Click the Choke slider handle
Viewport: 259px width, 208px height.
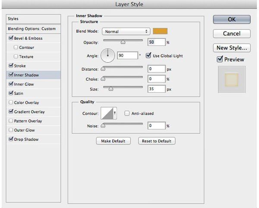coord(103,79)
